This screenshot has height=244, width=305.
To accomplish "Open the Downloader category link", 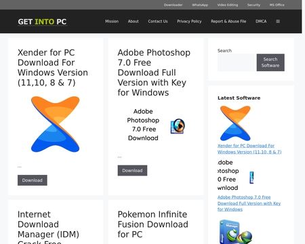I will pyautogui.click(x=173, y=5).
